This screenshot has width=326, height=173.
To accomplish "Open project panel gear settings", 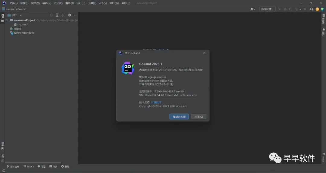I will [69, 15].
